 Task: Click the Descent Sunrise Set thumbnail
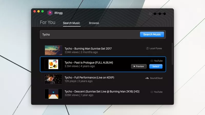click(53, 94)
